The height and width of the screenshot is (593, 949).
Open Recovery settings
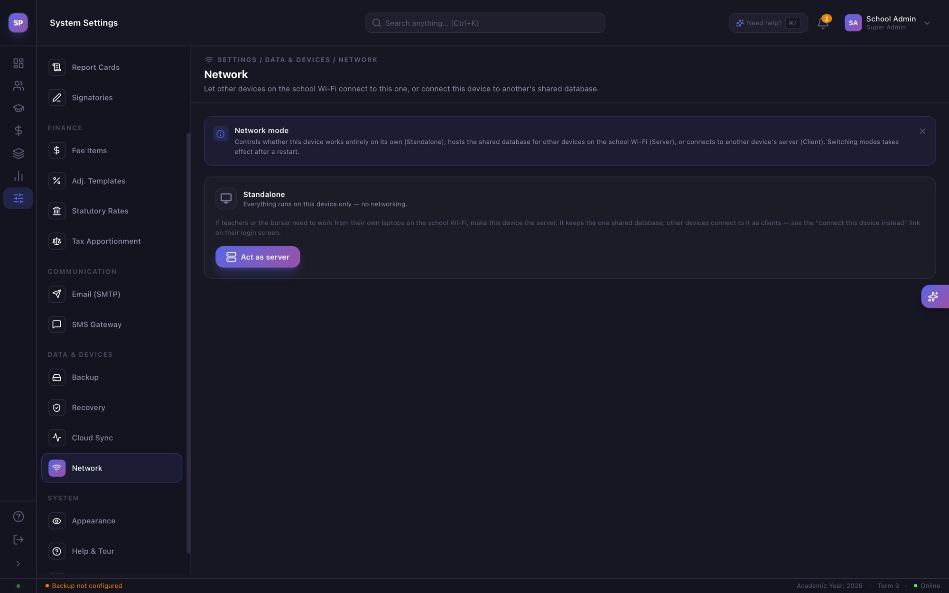point(112,408)
